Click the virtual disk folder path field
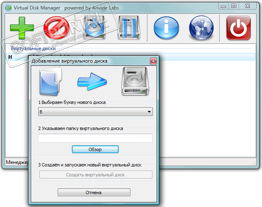This screenshot has height=207, width=262. point(95,138)
